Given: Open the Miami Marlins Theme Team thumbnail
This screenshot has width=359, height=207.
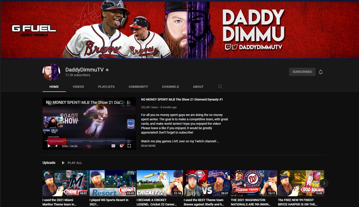Looking at the screenshot, I should [66, 183].
